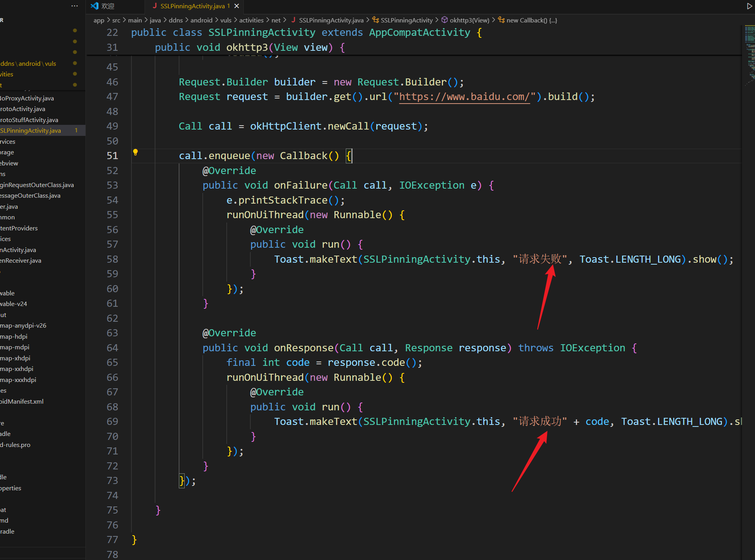Open the 'ddns' breadcrumb segment
The width and height of the screenshot is (755, 560).
176,20
